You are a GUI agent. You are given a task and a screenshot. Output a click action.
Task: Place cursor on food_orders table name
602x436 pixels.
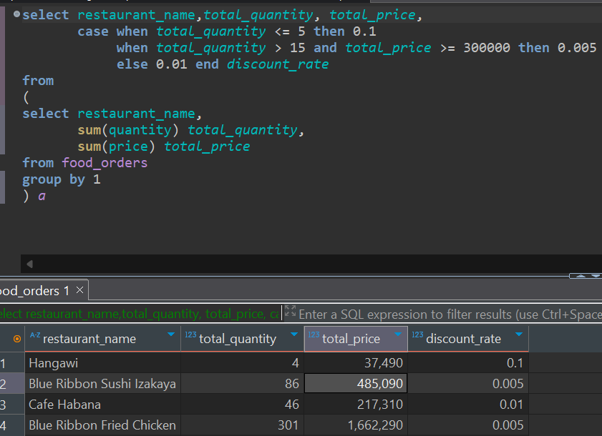pos(105,162)
